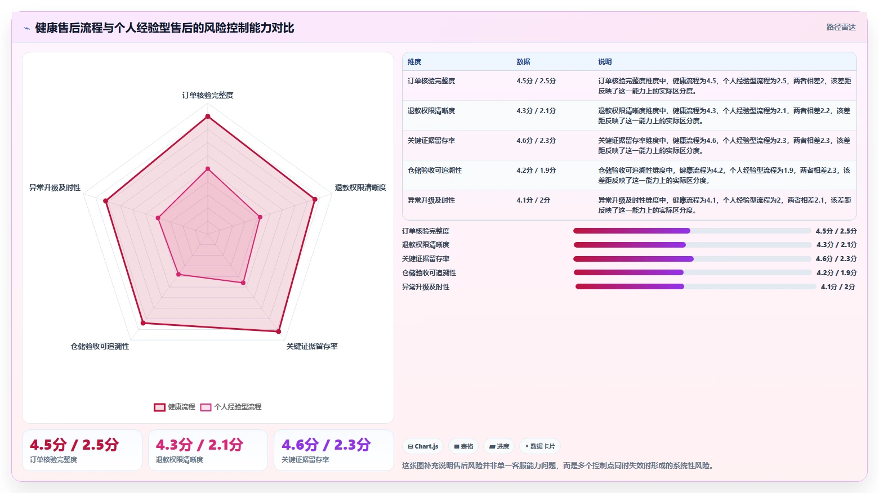
Task: Click the 数据卡片 tag chip
Action: pyautogui.click(x=540, y=446)
